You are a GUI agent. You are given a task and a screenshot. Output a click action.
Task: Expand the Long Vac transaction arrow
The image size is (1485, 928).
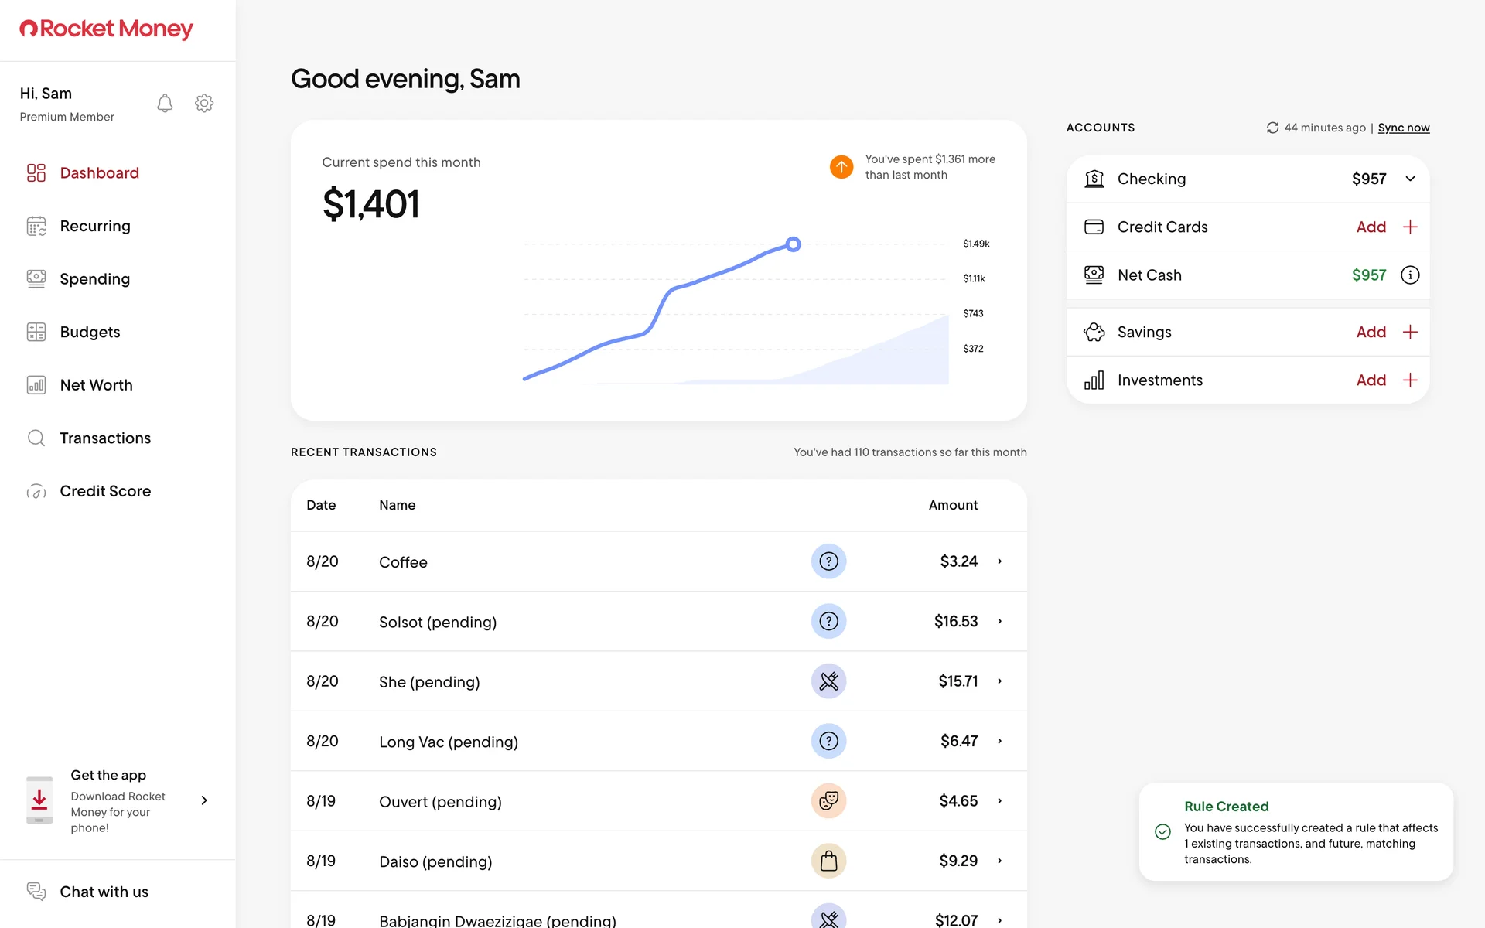(x=999, y=741)
